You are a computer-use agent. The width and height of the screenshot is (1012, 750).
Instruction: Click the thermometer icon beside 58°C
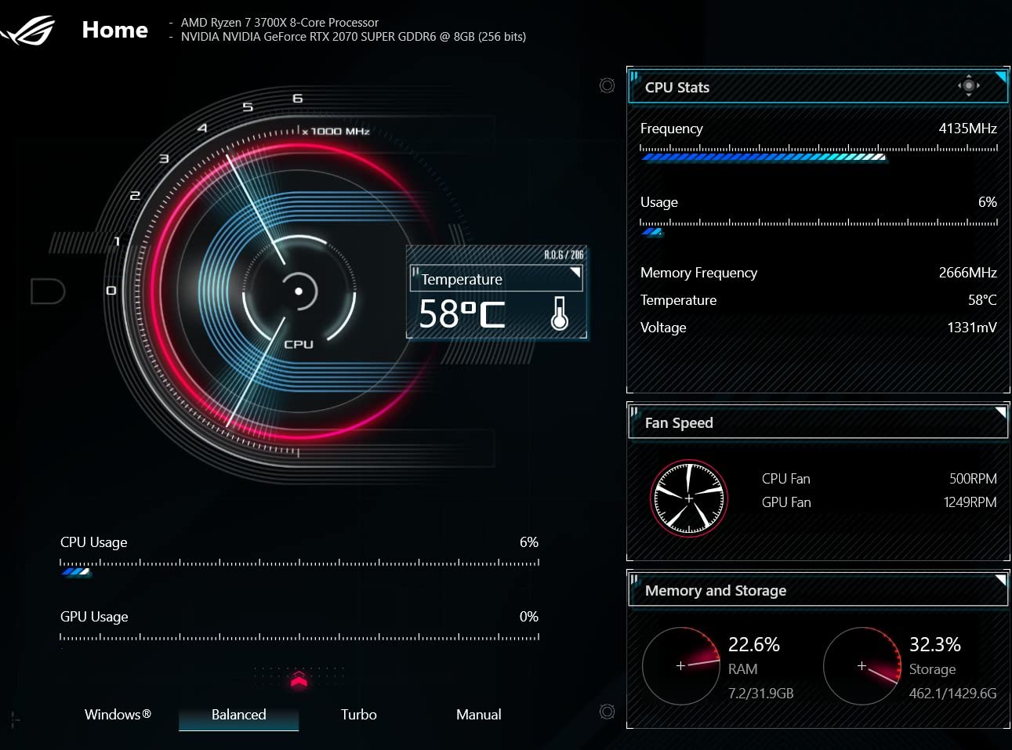click(559, 313)
